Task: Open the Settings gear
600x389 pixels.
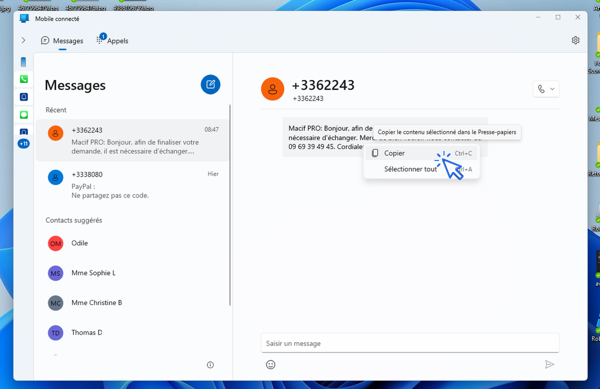Action: click(x=575, y=40)
